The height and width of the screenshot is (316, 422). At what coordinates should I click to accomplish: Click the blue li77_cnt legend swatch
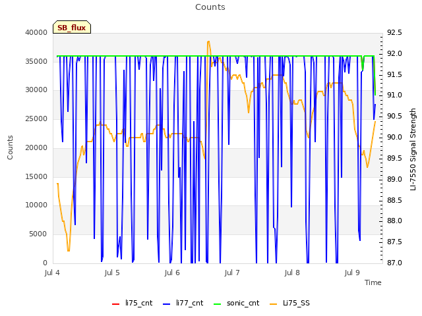point(166,304)
